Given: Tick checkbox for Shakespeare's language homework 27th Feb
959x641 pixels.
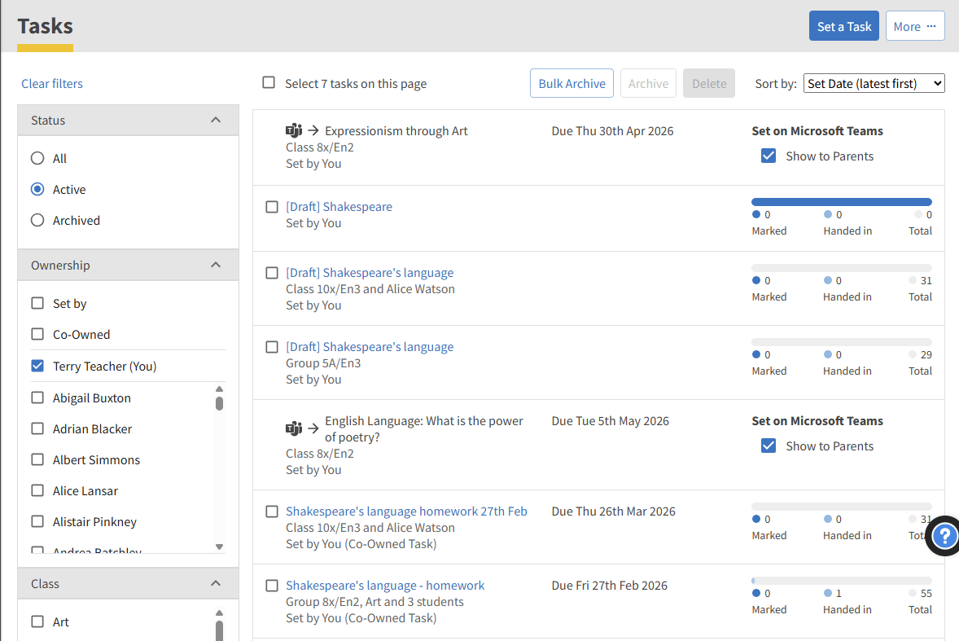Looking at the screenshot, I should coord(272,511).
